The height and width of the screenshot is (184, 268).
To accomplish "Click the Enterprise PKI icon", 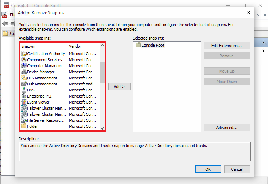I will coord(24,96).
